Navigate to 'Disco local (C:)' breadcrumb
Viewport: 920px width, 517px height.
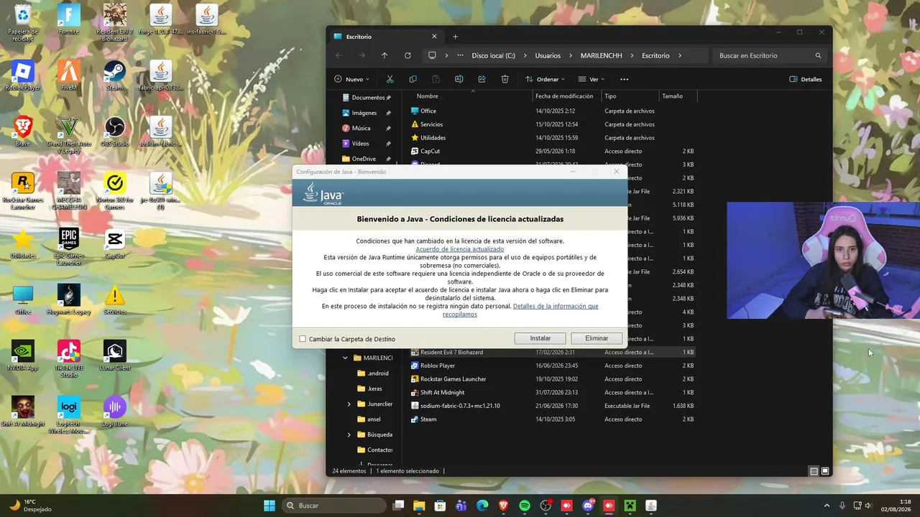493,55
